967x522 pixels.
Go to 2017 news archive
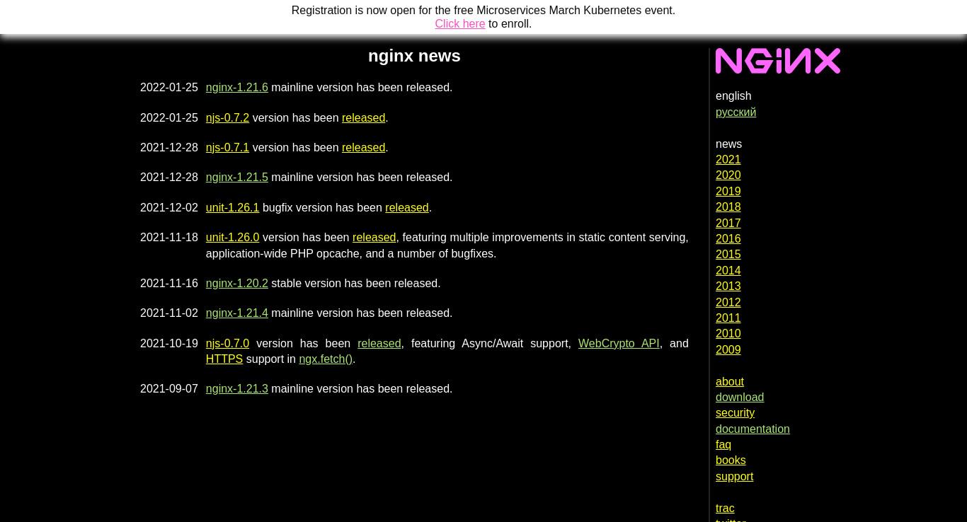(x=728, y=223)
